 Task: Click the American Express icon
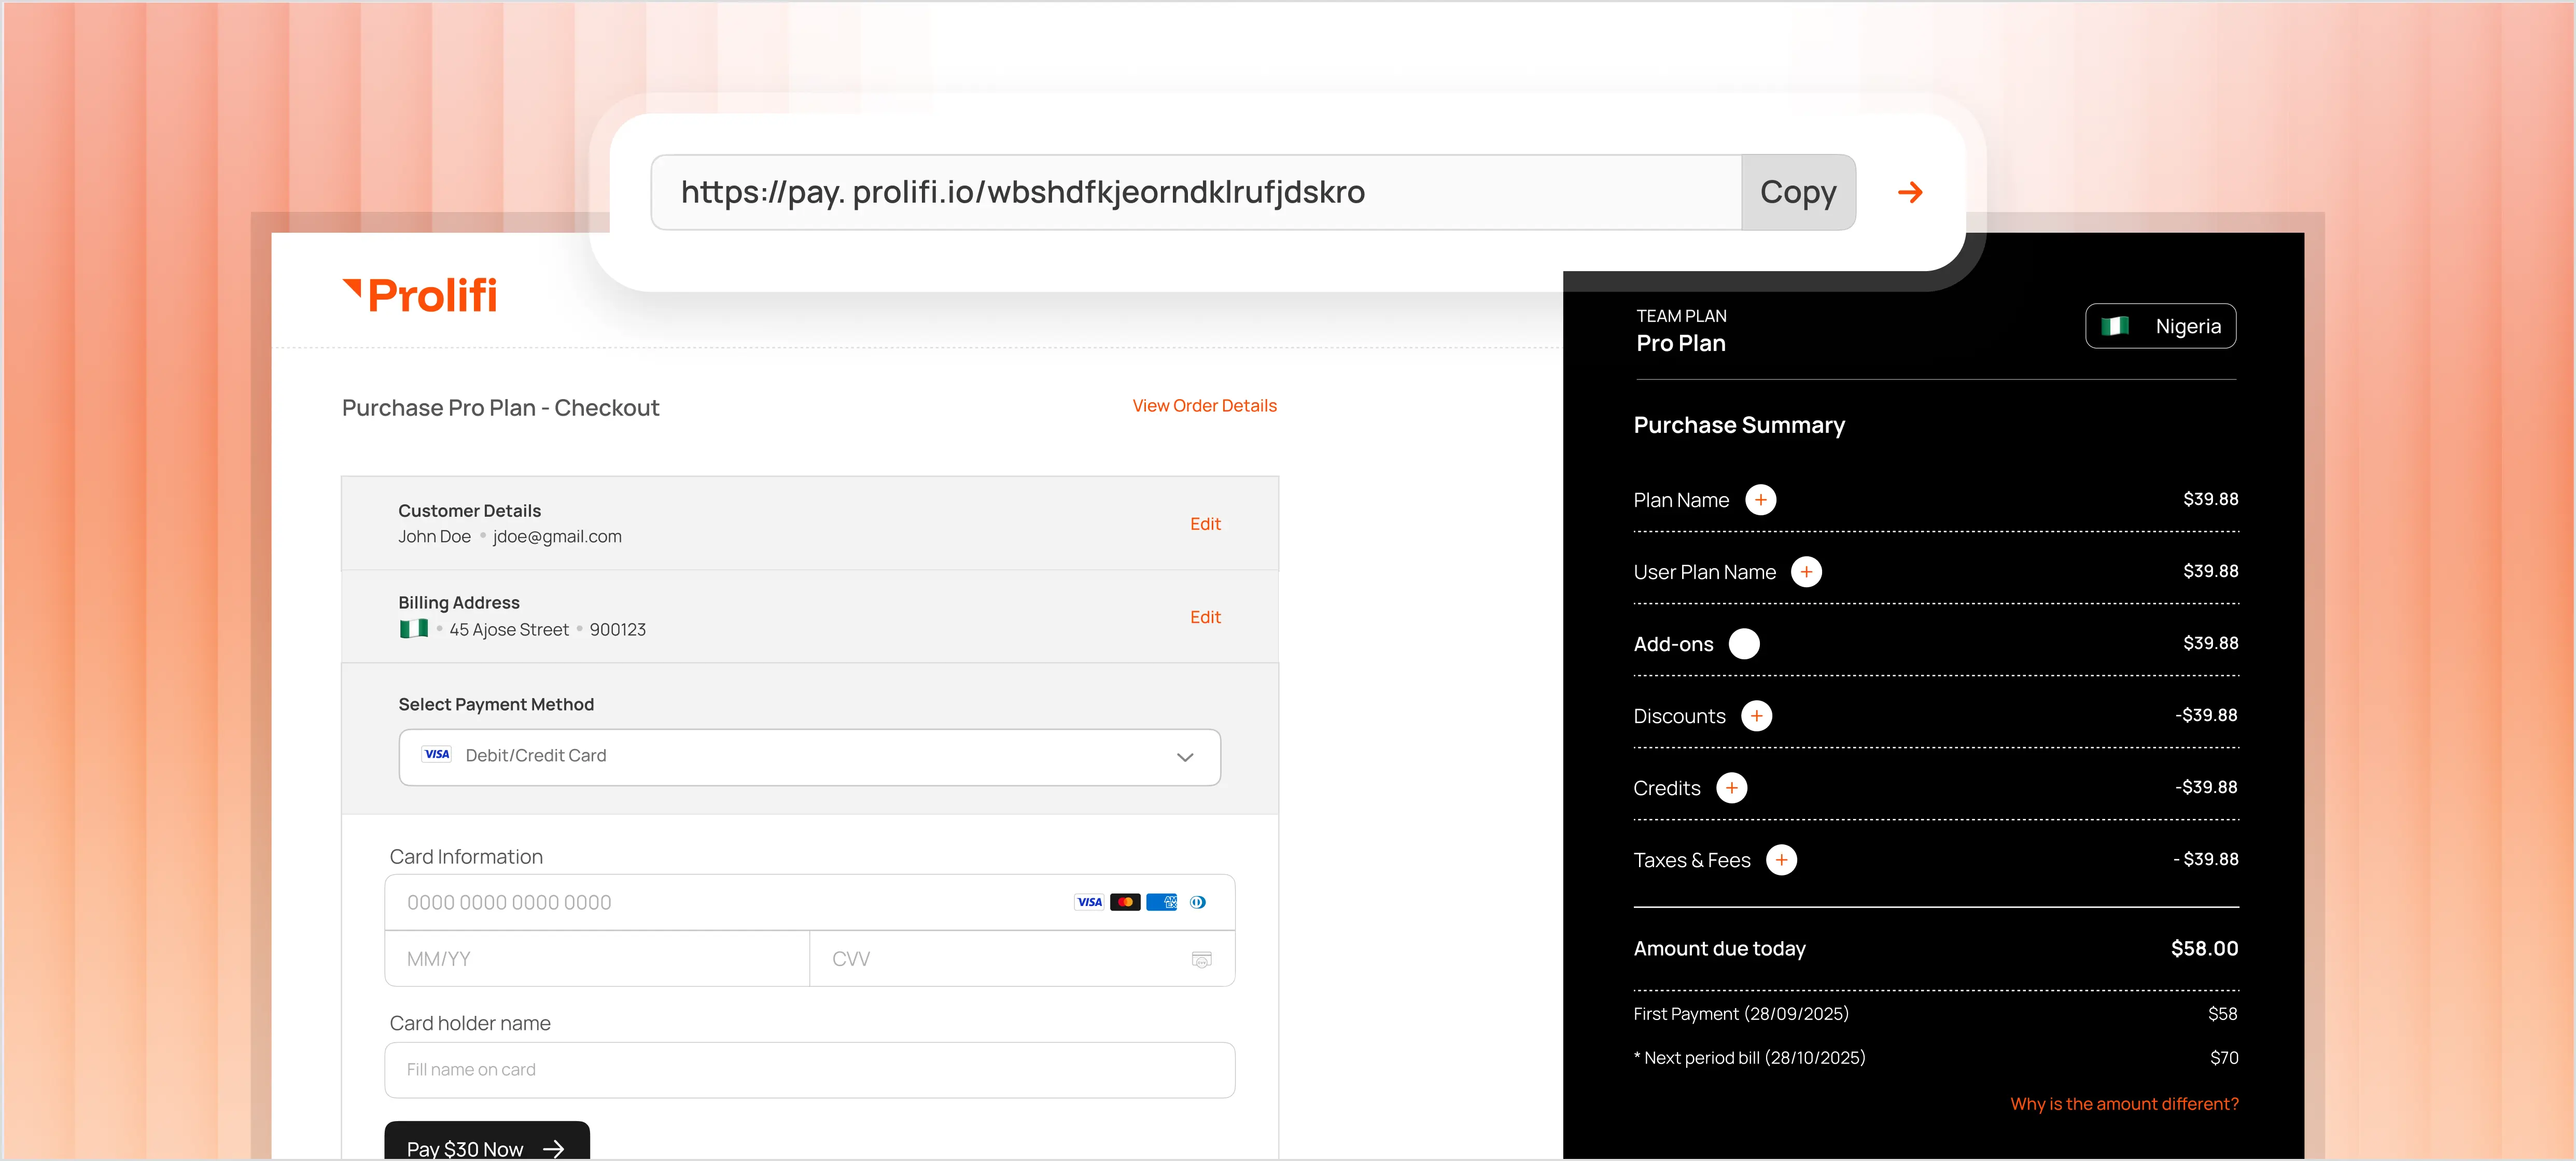(1162, 901)
